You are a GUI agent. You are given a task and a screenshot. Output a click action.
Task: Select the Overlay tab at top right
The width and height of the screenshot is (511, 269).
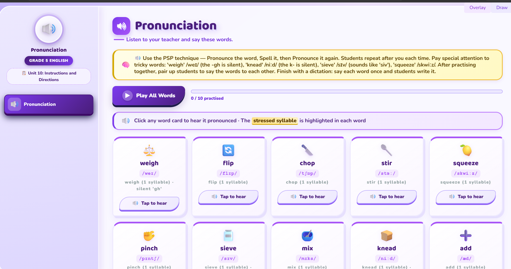478,8
